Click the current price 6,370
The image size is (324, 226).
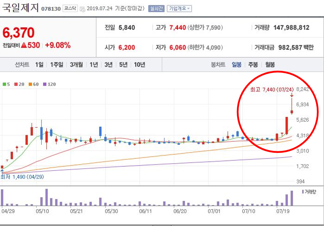coord(18,33)
